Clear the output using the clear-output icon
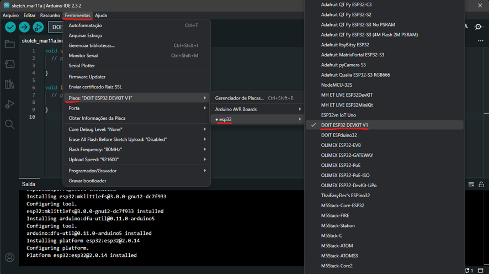This screenshot has width=489, height=274. (x=470, y=184)
